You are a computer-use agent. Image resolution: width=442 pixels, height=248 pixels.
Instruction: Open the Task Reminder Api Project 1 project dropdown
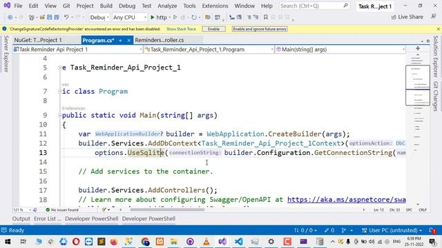[x=78, y=50]
